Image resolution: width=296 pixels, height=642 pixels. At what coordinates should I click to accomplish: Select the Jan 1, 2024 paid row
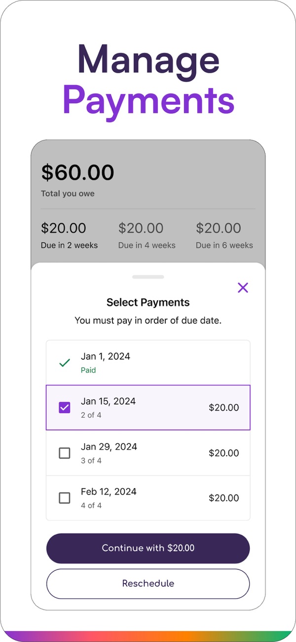tap(148, 363)
